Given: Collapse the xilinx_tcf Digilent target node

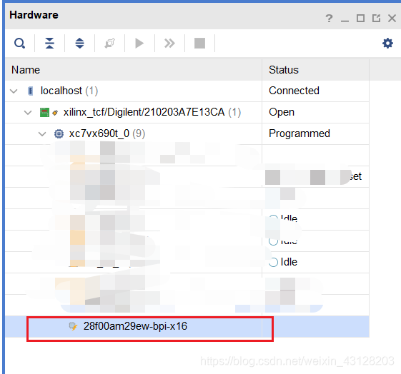Looking at the screenshot, I should click(28, 112).
